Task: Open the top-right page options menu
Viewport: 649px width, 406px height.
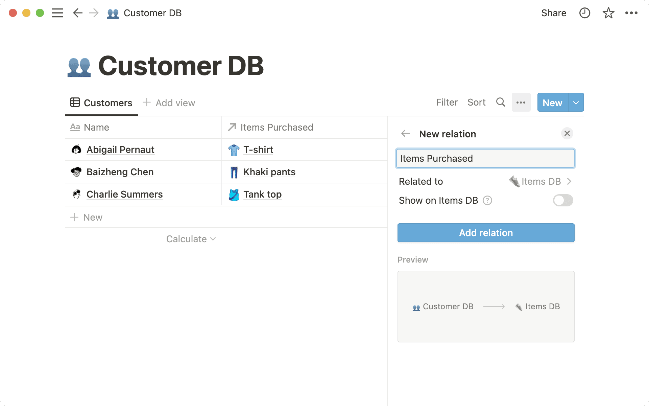Action: click(x=631, y=13)
